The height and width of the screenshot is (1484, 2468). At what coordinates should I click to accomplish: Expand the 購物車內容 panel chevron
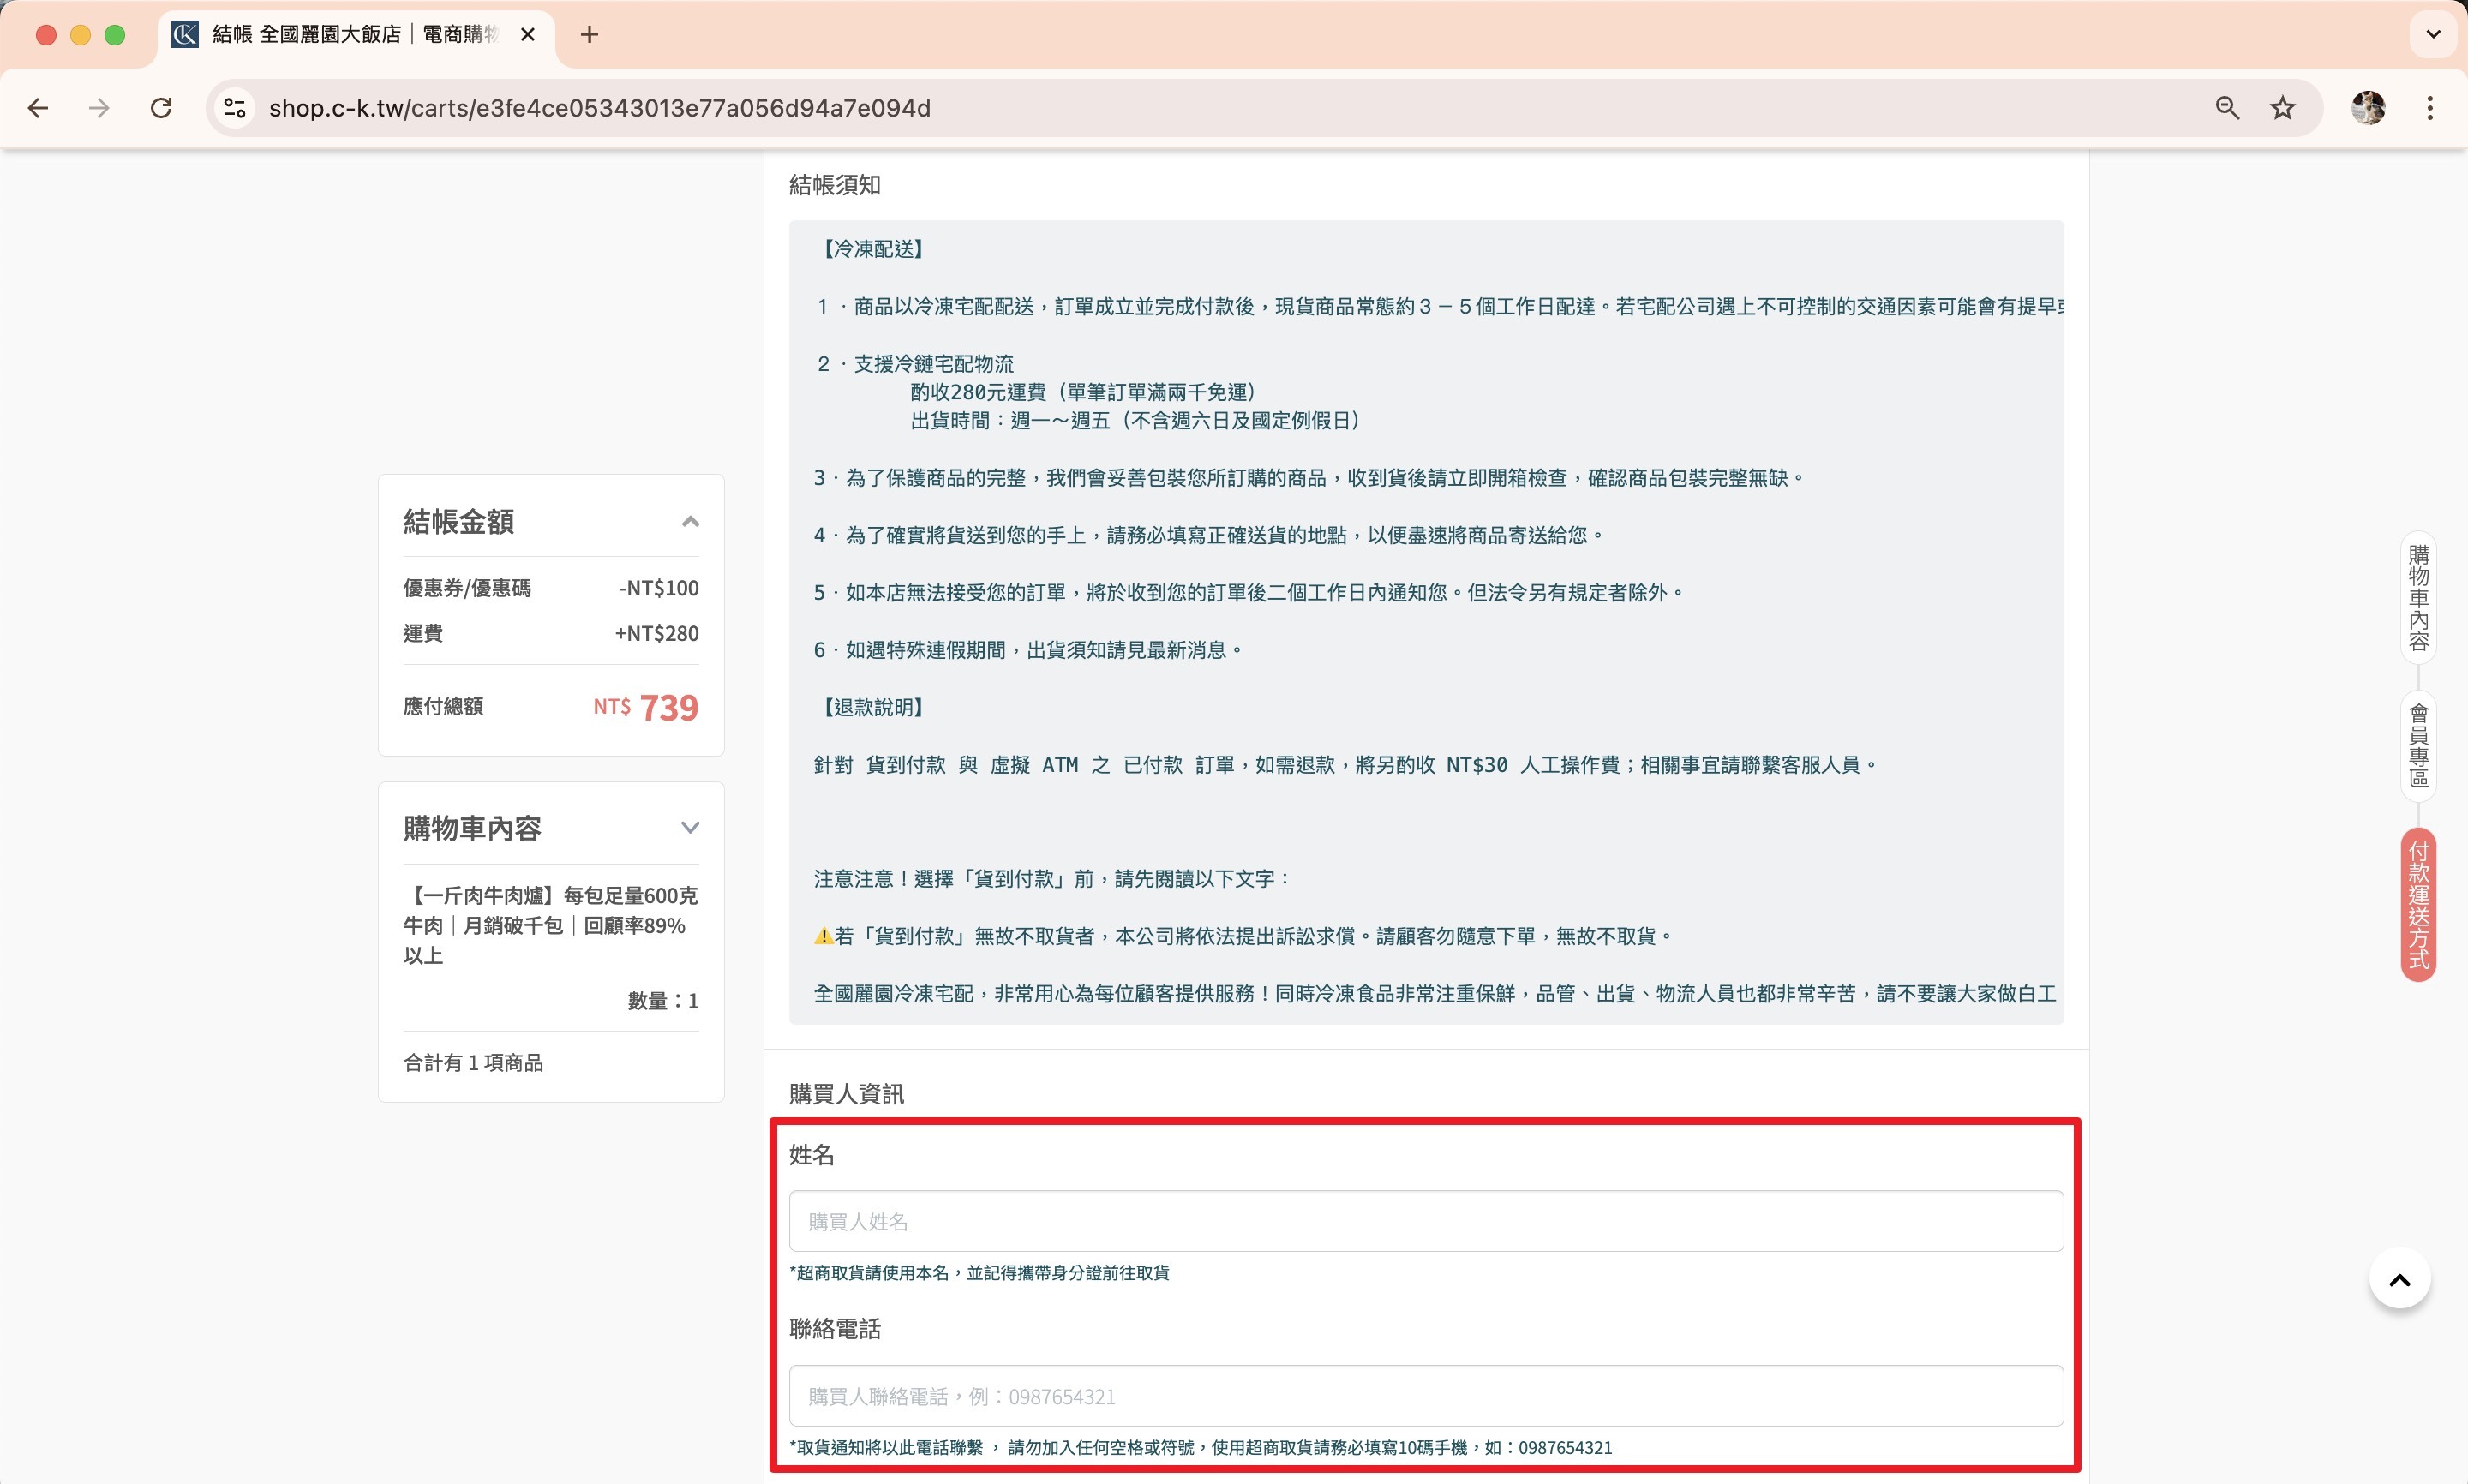690,828
